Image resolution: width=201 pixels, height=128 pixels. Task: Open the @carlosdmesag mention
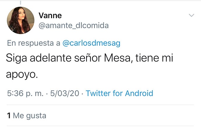point(91,43)
